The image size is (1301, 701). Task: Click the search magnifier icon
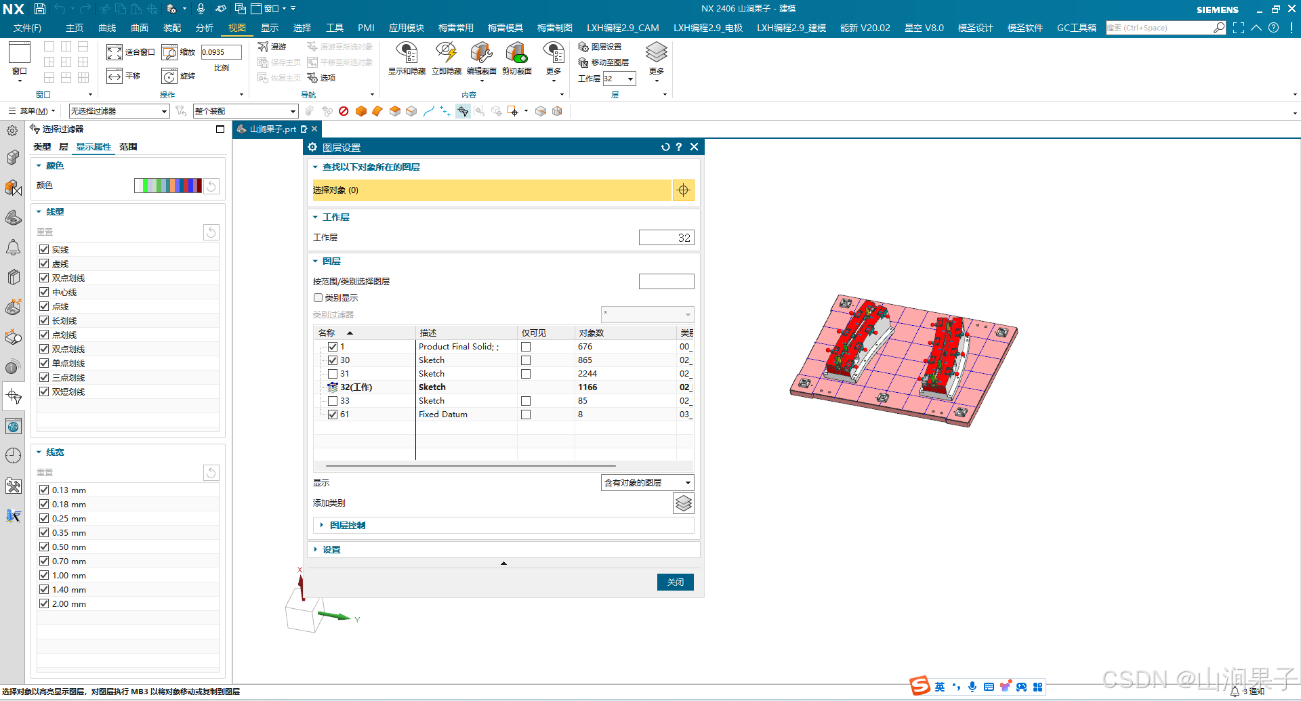click(x=1219, y=28)
